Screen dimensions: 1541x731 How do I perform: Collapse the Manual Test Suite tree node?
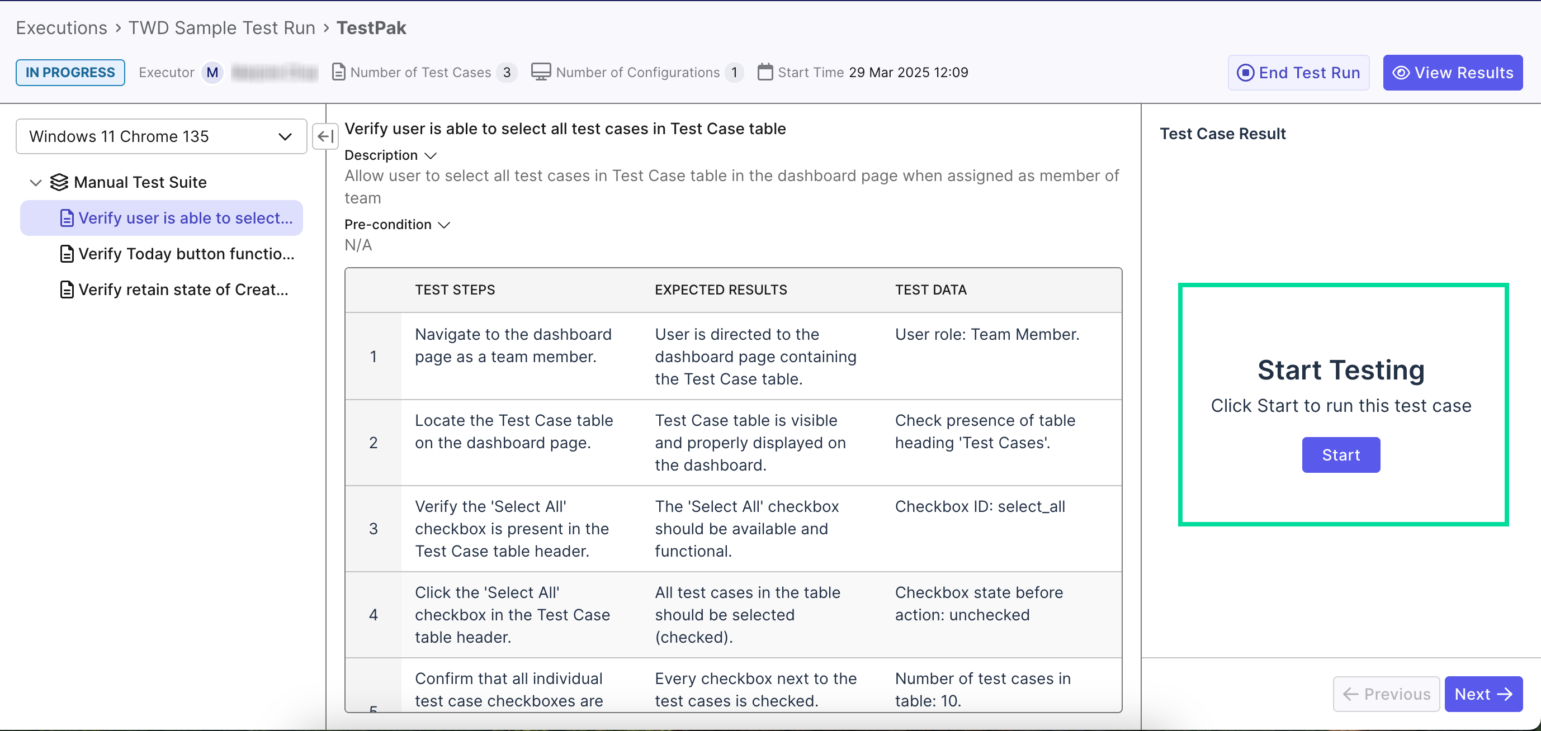coord(36,182)
